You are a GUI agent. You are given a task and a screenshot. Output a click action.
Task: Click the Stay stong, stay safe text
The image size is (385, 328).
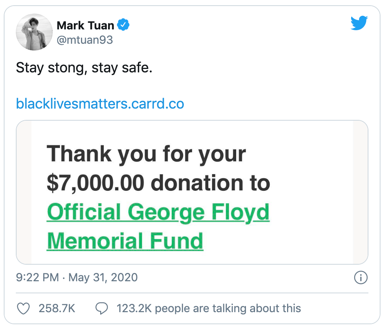[x=84, y=68]
